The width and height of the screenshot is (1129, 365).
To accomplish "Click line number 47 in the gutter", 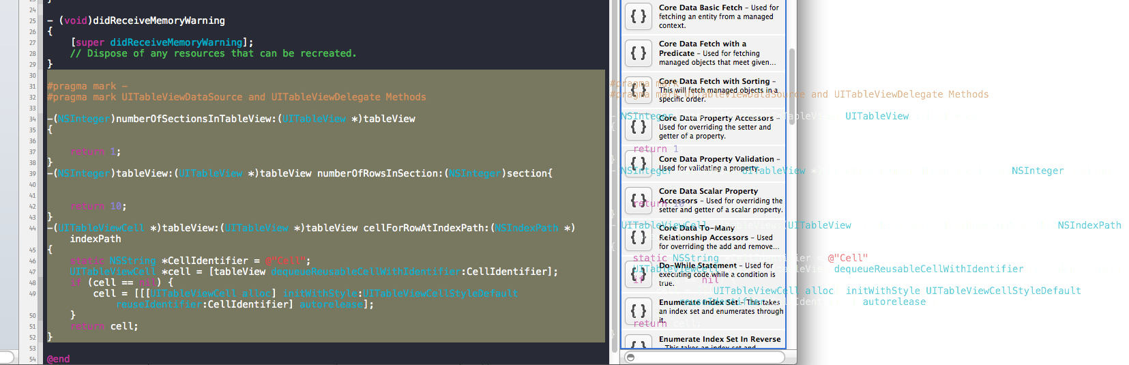I will coord(33,272).
